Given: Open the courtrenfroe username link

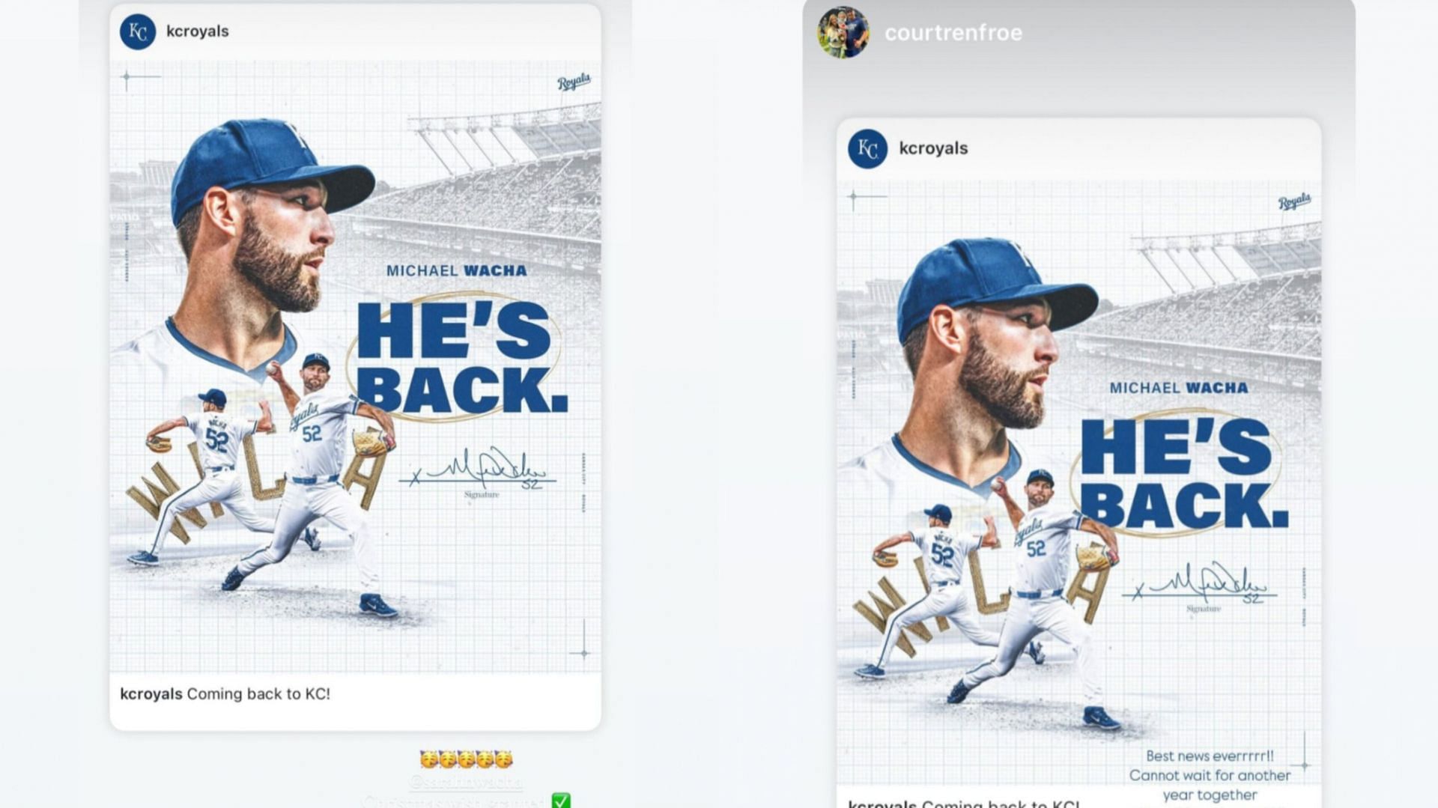Looking at the screenshot, I should click(x=953, y=33).
